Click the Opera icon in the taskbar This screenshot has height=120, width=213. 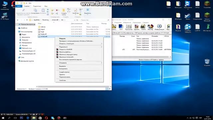[x=46, y=118]
